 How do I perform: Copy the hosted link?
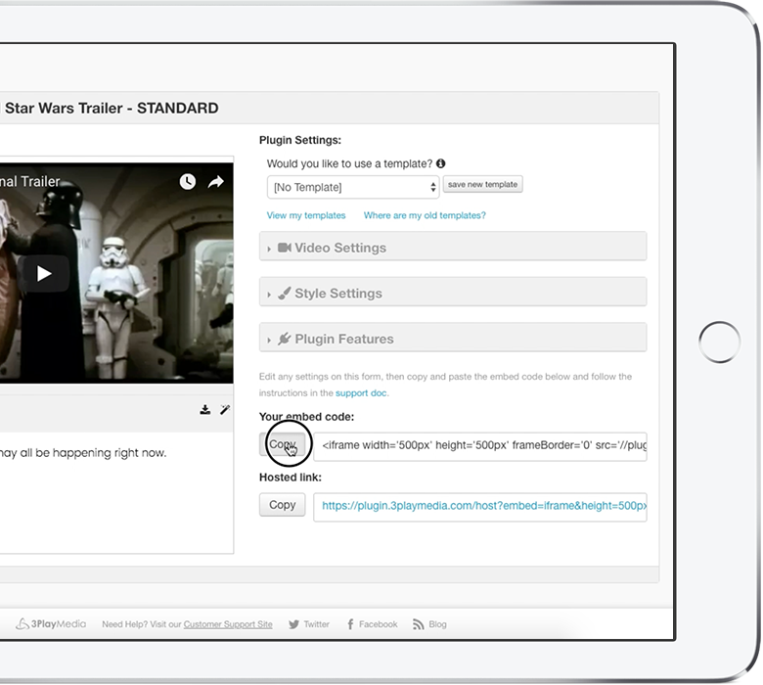(x=283, y=505)
